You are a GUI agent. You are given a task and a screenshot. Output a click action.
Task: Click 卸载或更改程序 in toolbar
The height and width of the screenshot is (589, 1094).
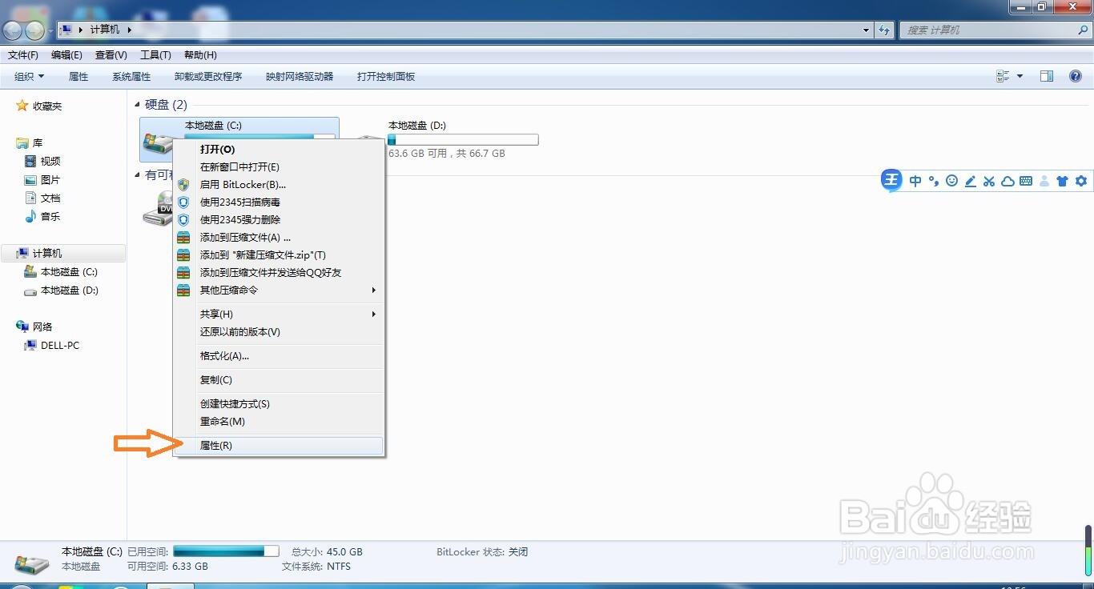pyautogui.click(x=208, y=77)
